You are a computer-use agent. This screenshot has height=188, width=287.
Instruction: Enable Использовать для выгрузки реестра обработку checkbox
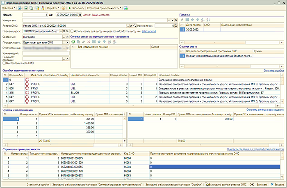(x=72, y=31)
